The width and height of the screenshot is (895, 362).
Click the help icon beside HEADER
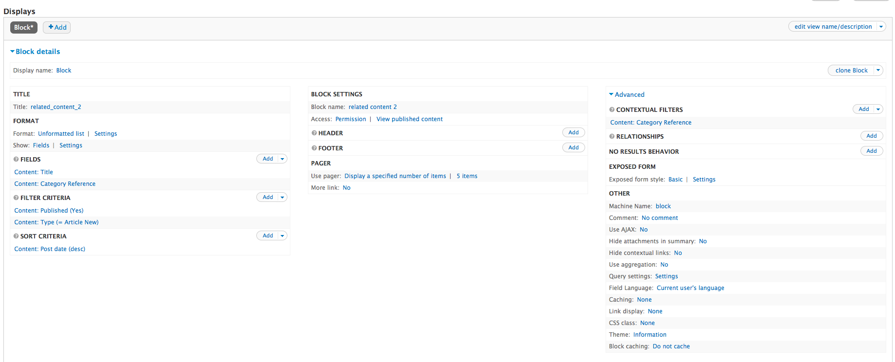click(x=314, y=133)
